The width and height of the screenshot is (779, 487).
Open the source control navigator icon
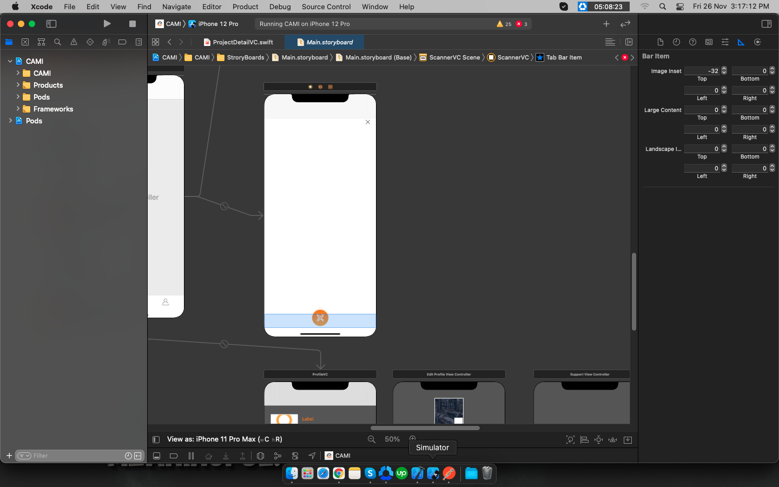coord(25,42)
